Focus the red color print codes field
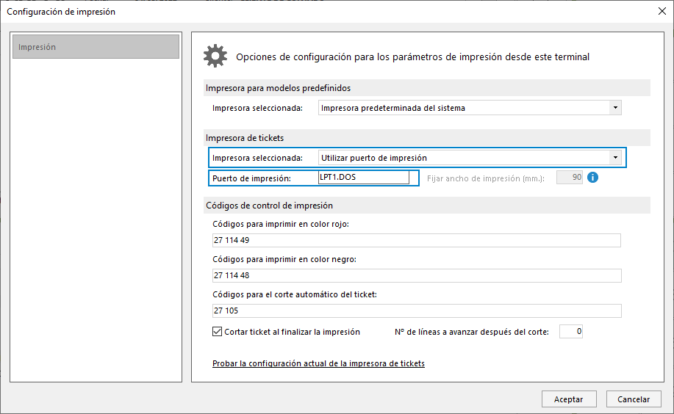 click(417, 240)
